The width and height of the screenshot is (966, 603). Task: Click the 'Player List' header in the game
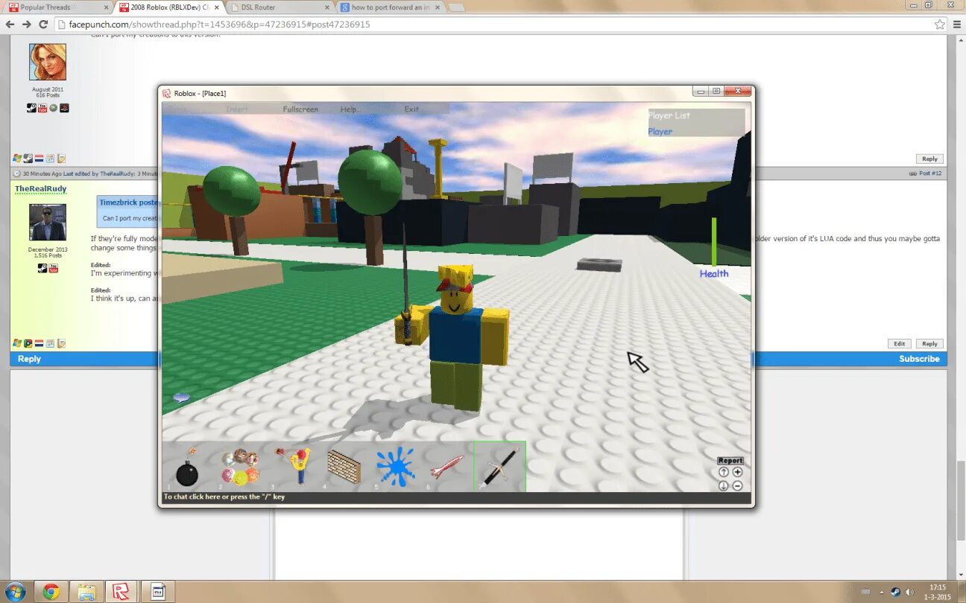click(x=669, y=115)
